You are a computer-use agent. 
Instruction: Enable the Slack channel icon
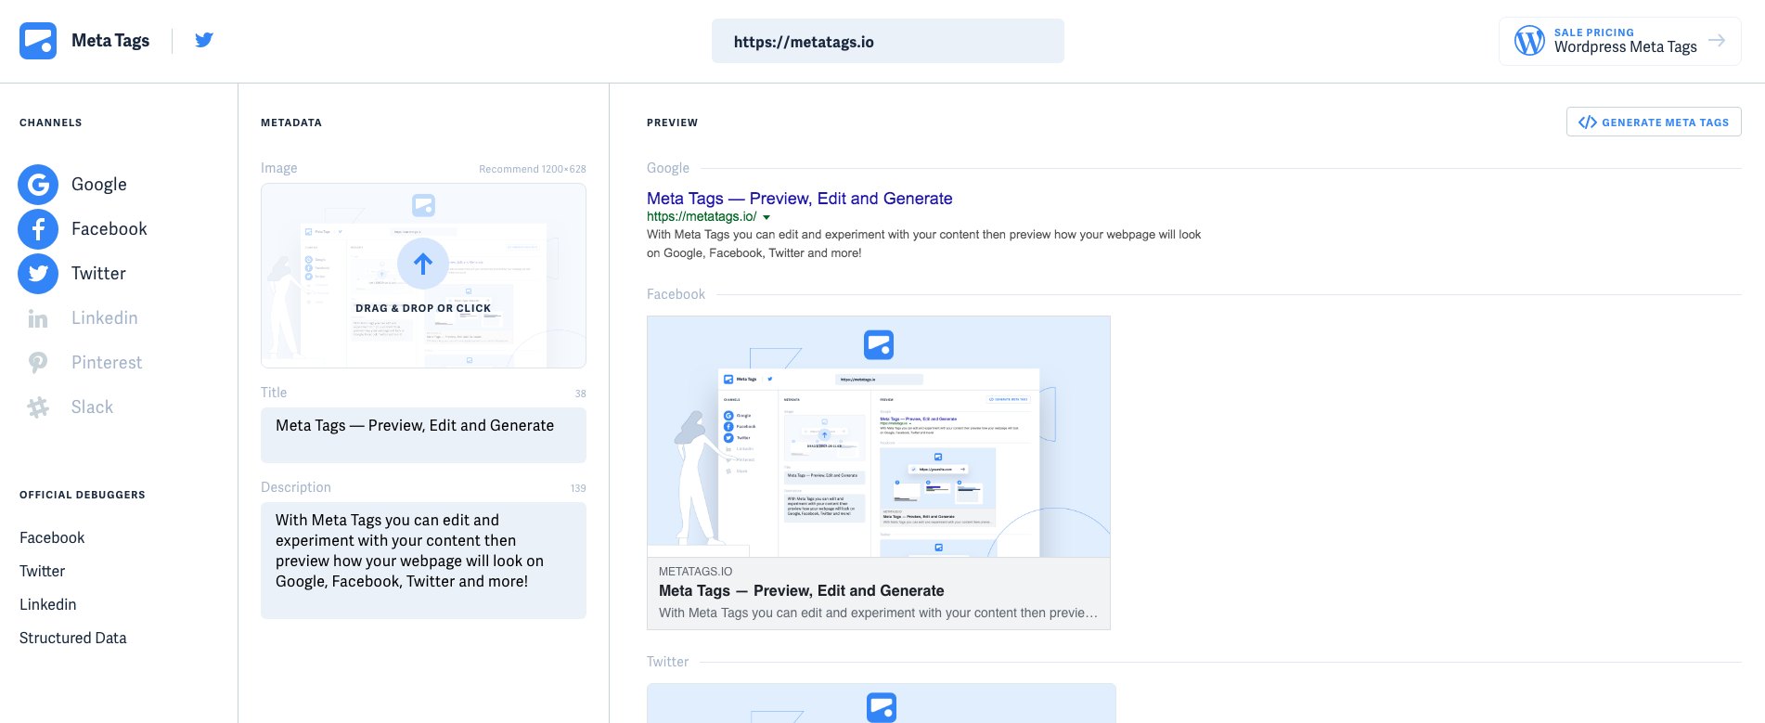tap(38, 407)
